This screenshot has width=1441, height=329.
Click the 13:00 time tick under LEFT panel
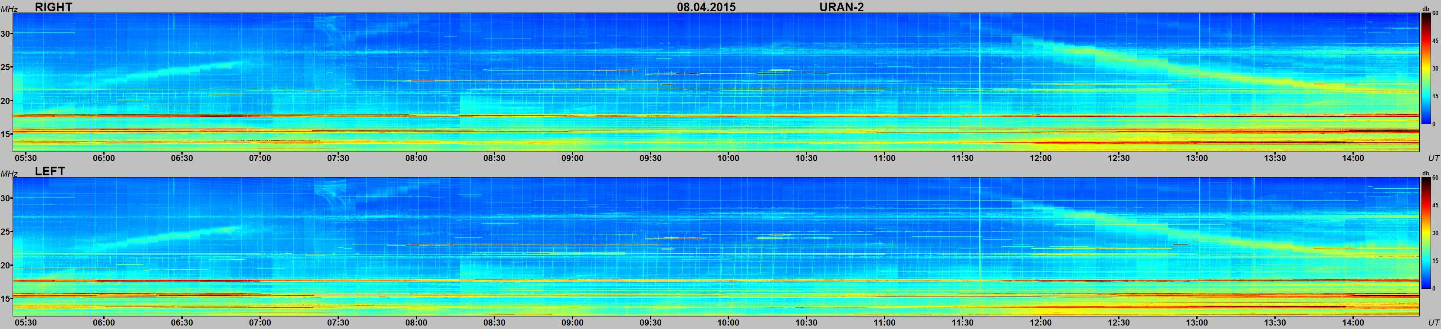point(1197,323)
